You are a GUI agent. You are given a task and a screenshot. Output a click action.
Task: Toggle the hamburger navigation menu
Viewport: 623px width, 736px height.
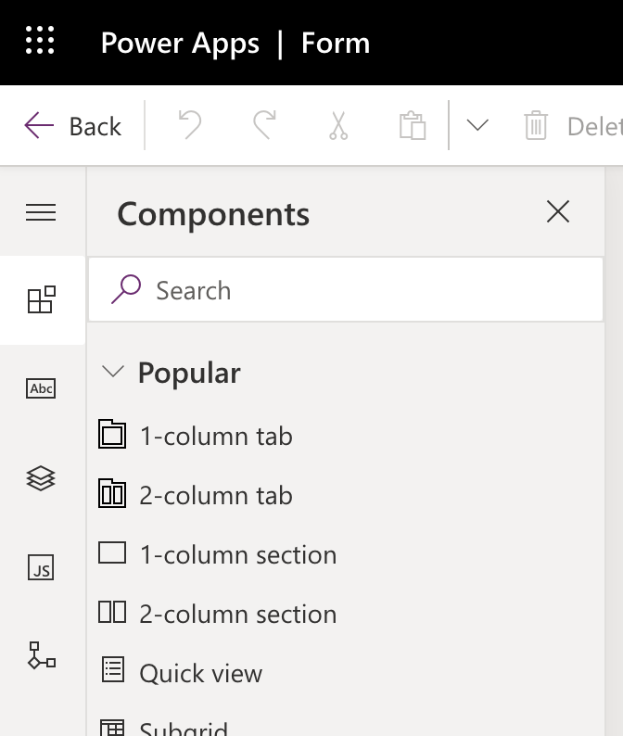[42, 212]
